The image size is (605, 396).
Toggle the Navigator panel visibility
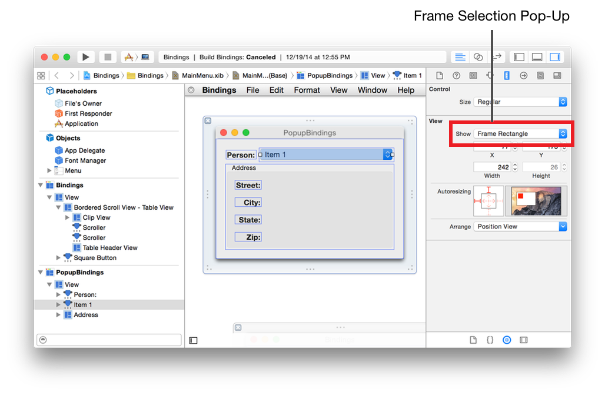[x=518, y=57]
